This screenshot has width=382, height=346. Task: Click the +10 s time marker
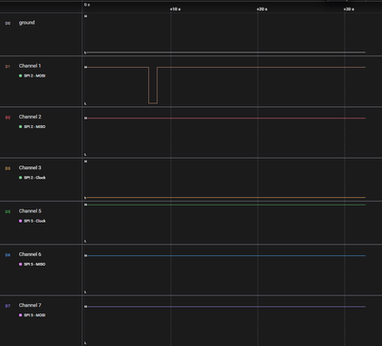pyautogui.click(x=175, y=10)
